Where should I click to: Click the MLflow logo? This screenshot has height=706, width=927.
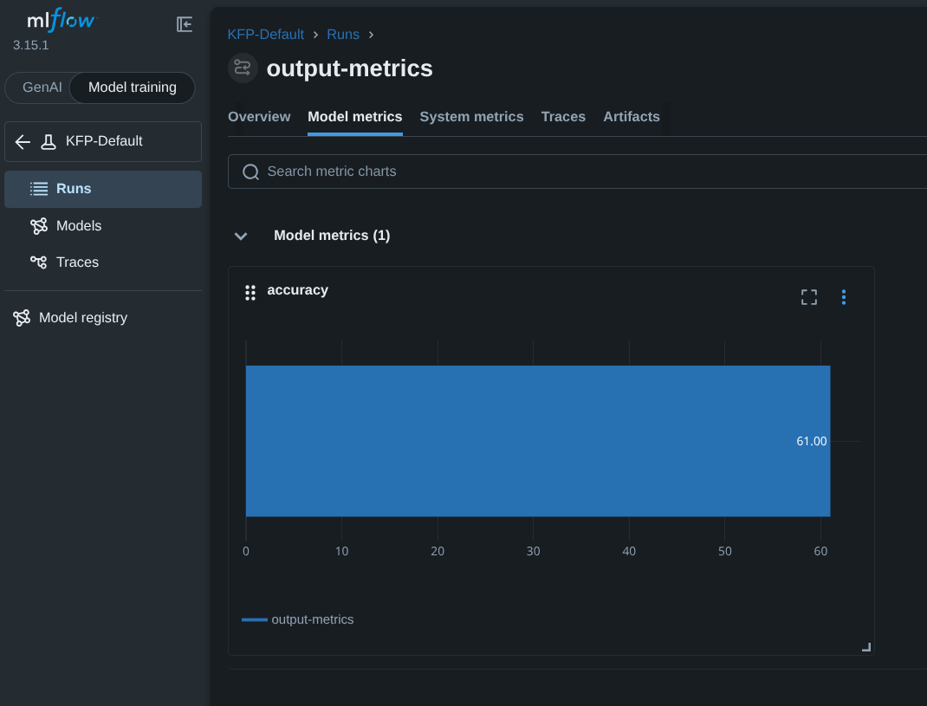pyautogui.click(x=62, y=20)
